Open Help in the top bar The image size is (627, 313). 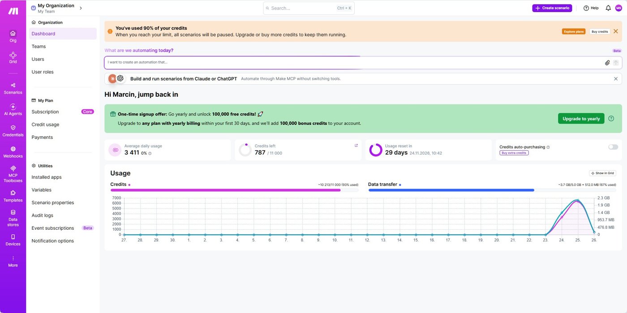click(x=591, y=8)
